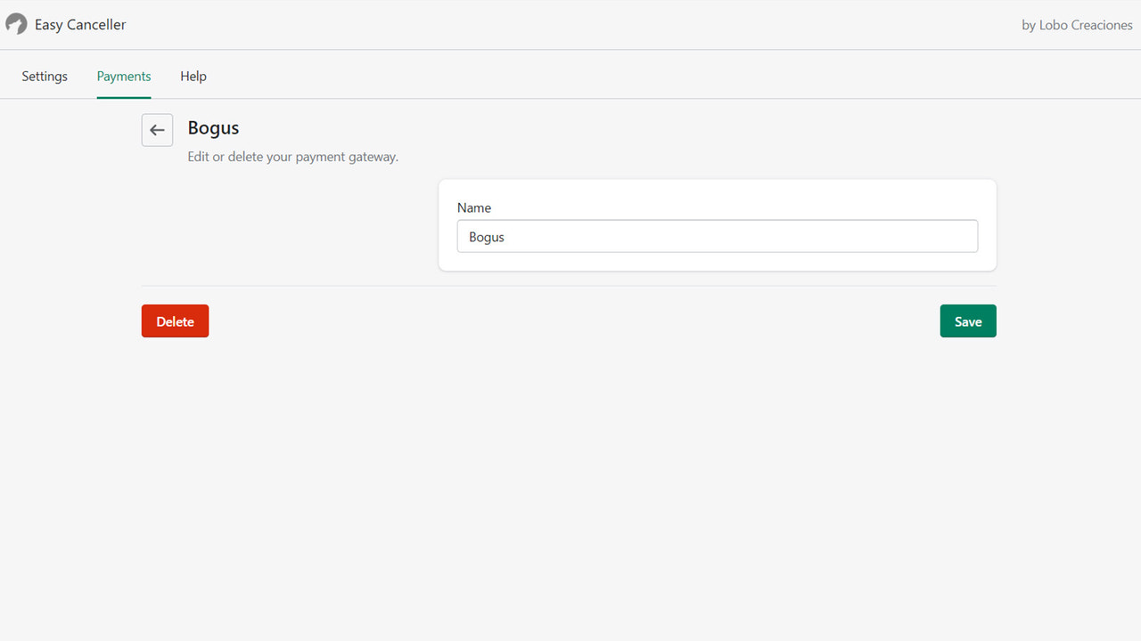This screenshot has height=641, width=1141.
Task: Switch to the Settings tab
Action: [x=44, y=76]
